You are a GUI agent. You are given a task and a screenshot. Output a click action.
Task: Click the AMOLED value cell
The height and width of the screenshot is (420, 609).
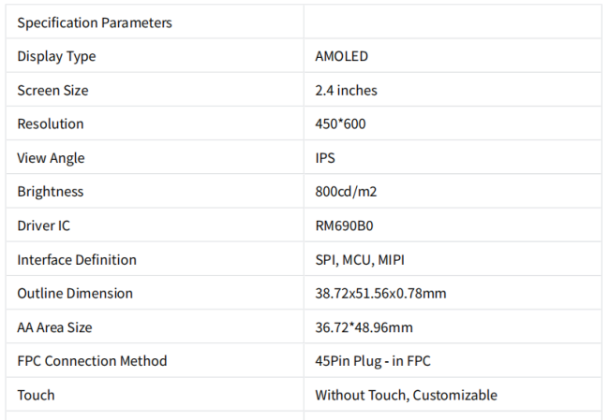tap(342, 56)
